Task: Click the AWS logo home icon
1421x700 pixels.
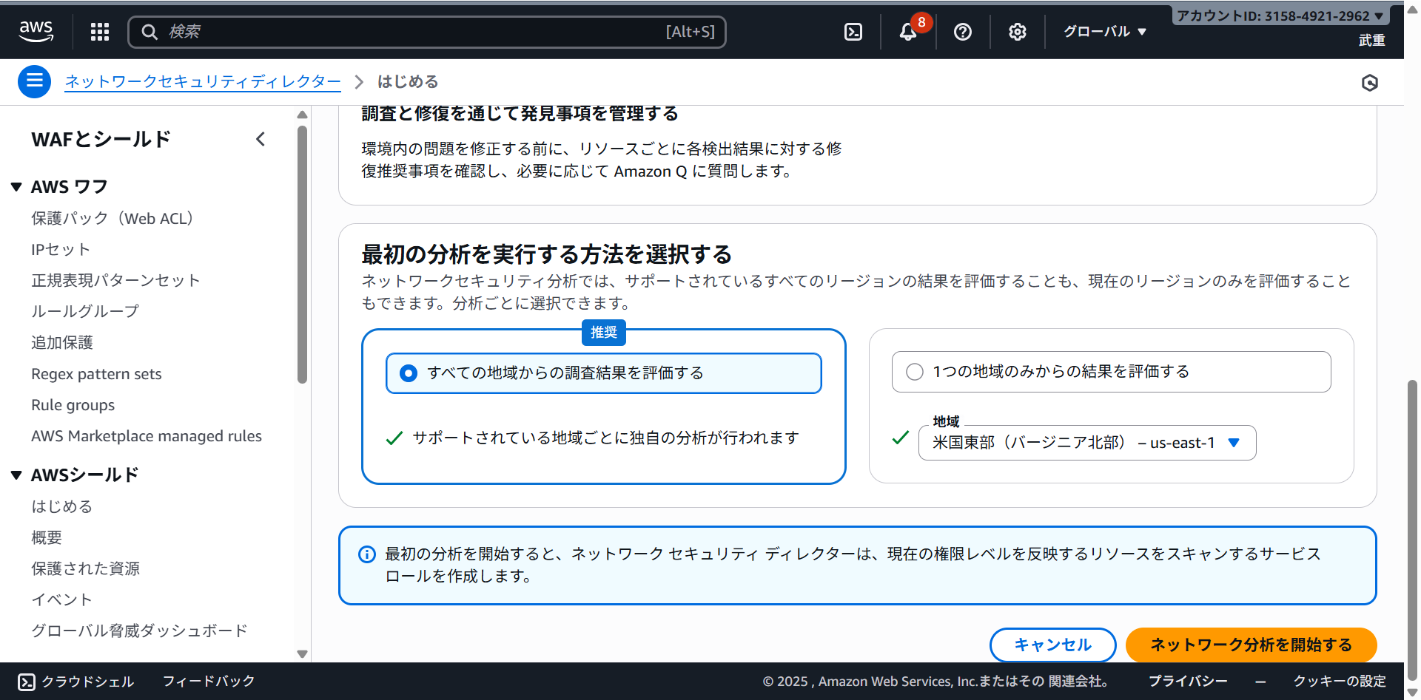Action: pyautogui.click(x=36, y=31)
